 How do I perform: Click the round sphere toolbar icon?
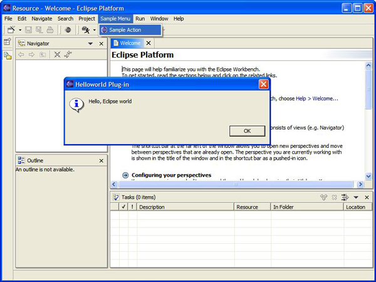[68, 29]
